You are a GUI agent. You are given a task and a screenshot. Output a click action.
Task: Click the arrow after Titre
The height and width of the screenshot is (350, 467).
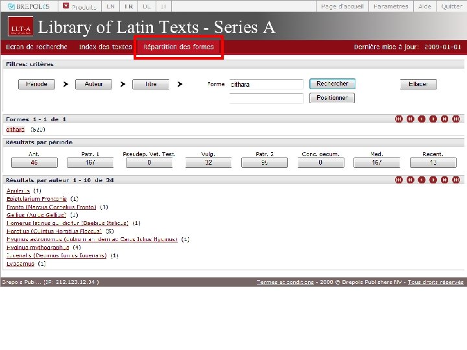(180, 84)
